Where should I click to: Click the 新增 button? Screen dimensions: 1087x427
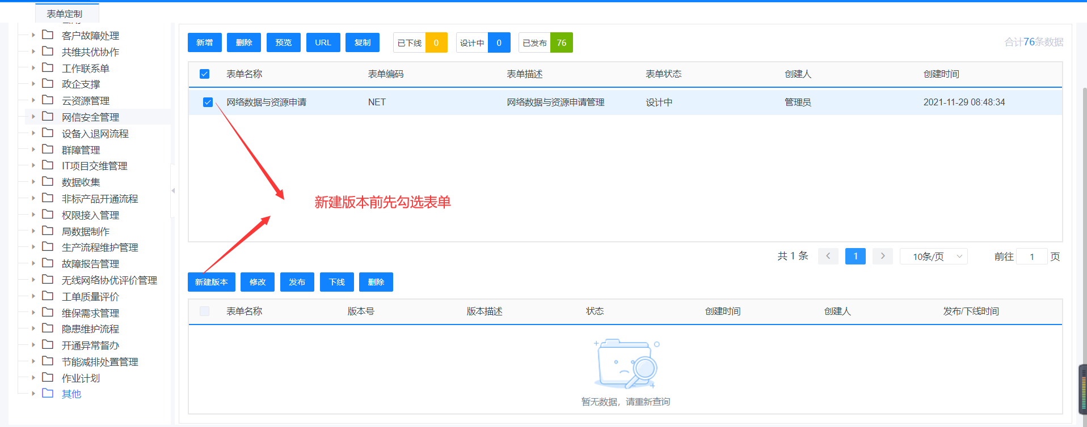point(205,42)
